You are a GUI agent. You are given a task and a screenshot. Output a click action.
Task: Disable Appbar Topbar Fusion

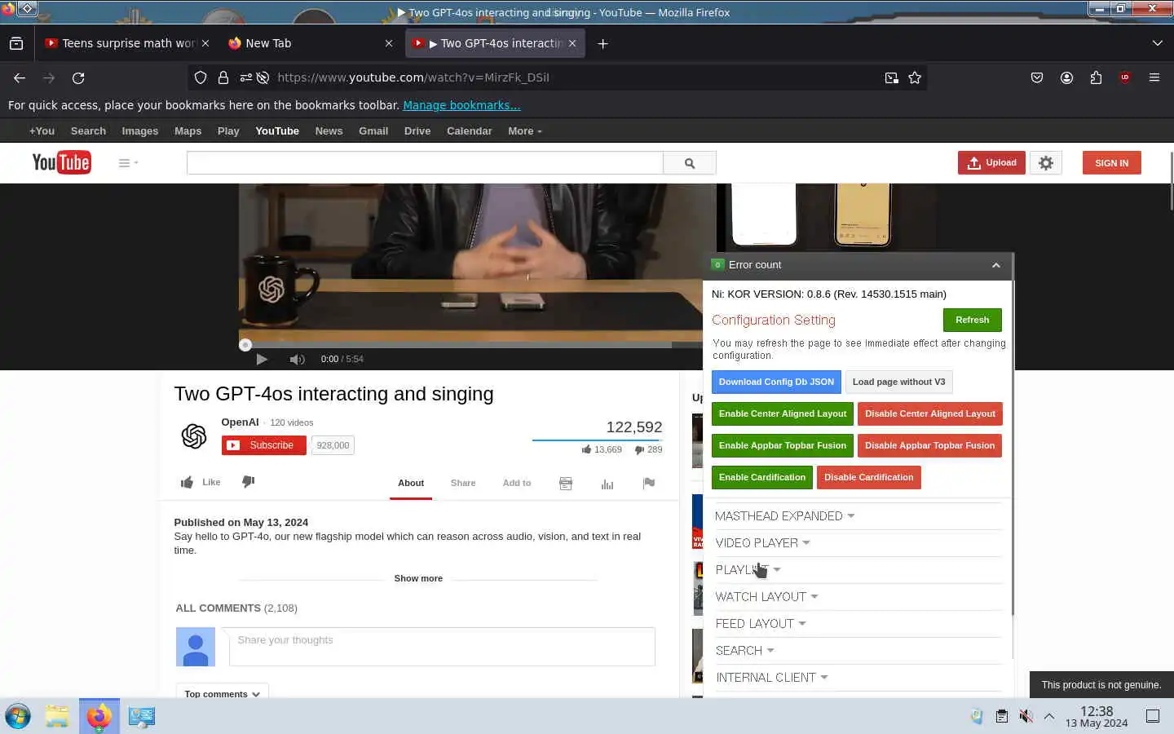point(929,445)
